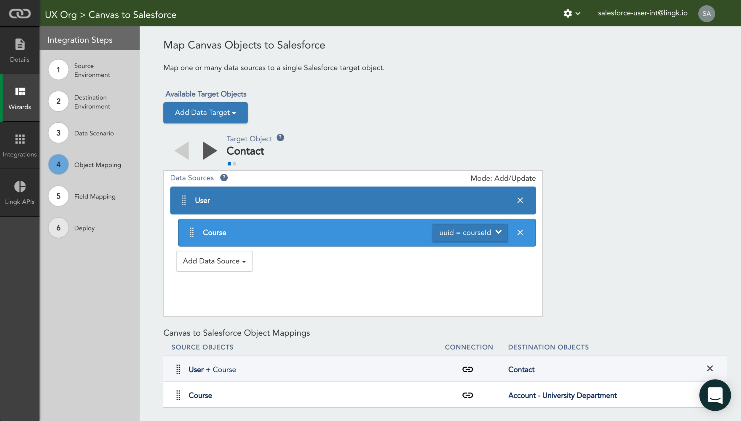Click the DESTINATION OBJECTS column header
The width and height of the screenshot is (741, 421).
pos(548,347)
